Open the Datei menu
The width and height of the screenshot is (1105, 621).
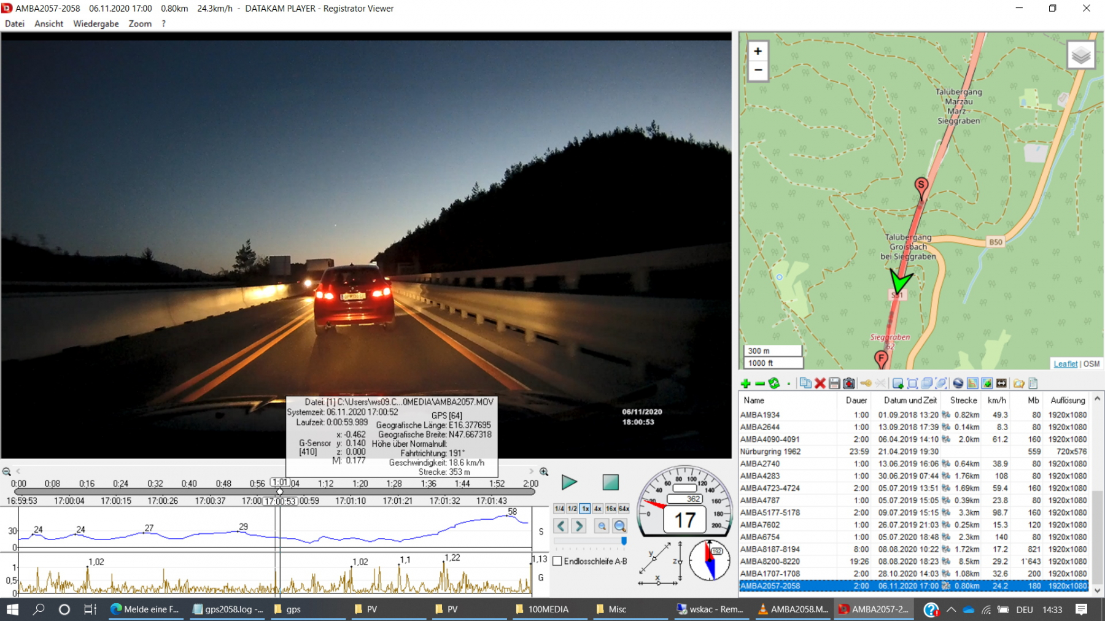(x=15, y=23)
